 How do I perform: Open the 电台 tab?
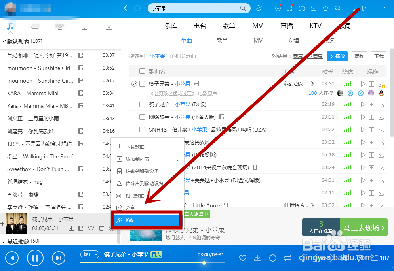click(200, 26)
